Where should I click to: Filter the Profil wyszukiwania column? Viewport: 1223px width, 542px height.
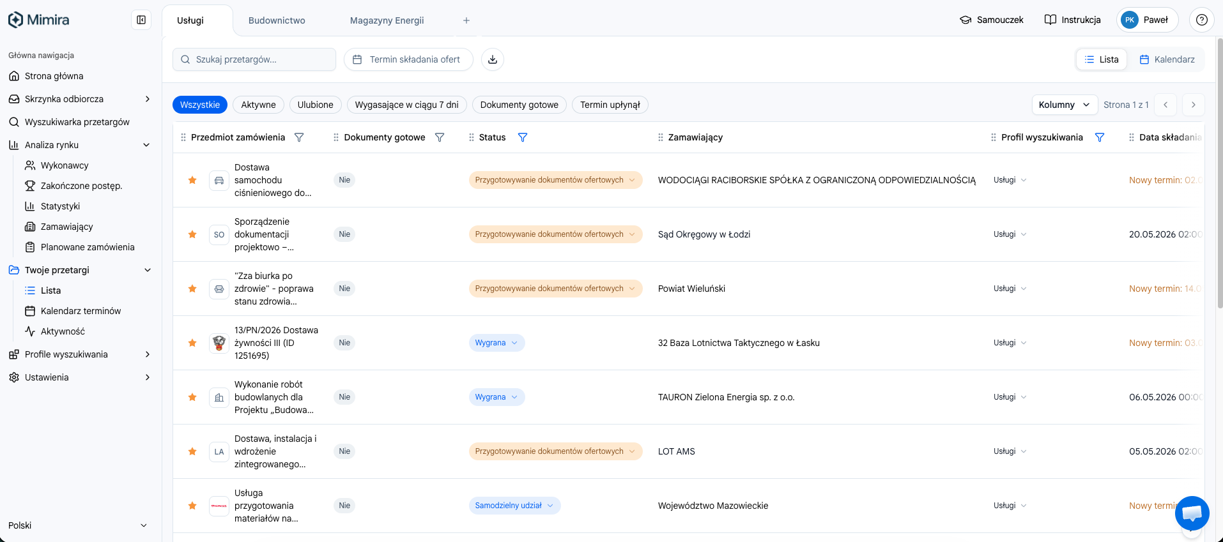[x=1100, y=137]
